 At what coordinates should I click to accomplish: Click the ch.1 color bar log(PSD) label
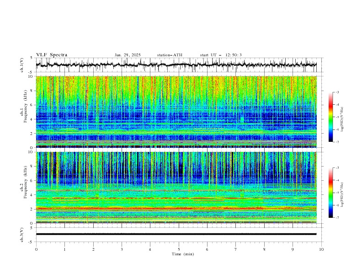click(x=342, y=119)
